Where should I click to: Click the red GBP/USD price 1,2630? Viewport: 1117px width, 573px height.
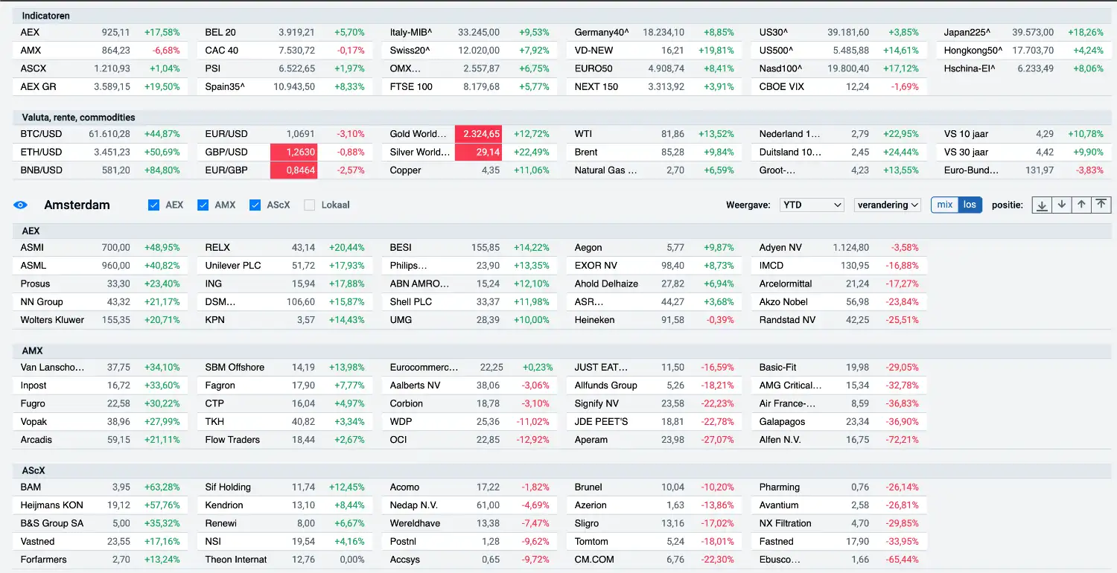[x=294, y=152]
